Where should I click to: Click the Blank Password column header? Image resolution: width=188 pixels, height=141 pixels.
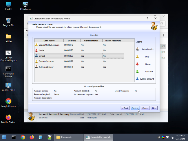coord(113,41)
